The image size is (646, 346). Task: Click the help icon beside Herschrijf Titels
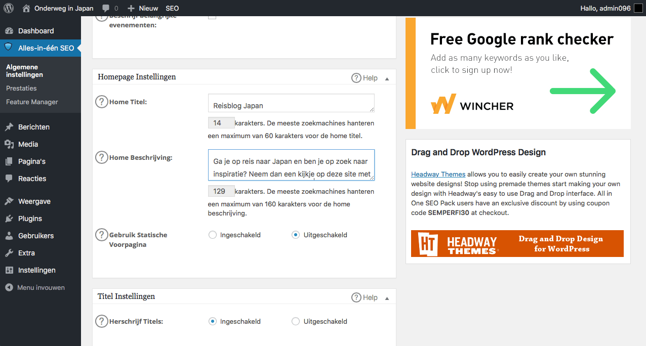102,321
